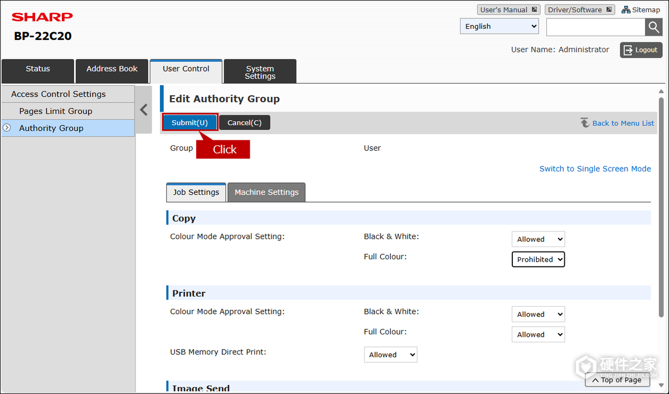Go Back to Menu List
Image resolution: width=669 pixels, height=394 pixels.
[617, 123]
